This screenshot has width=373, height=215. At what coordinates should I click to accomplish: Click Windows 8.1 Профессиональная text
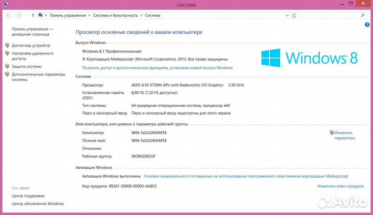pos(111,51)
